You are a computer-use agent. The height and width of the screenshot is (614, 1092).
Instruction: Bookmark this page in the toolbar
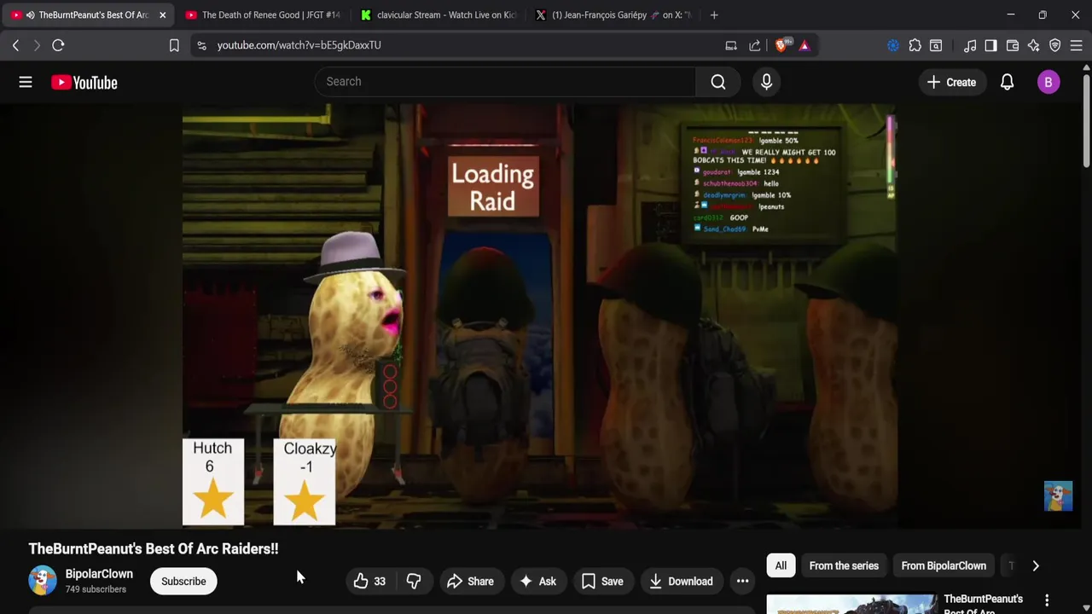tap(174, 45)
